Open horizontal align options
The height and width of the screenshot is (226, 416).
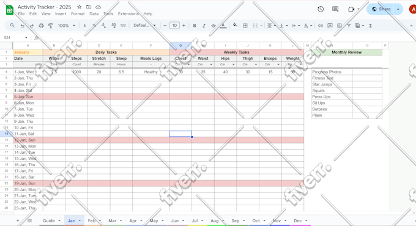coord(271,26)
